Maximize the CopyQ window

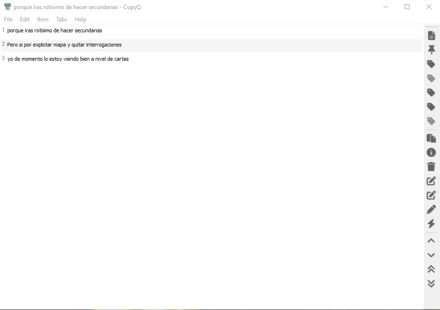pos(407,7)
